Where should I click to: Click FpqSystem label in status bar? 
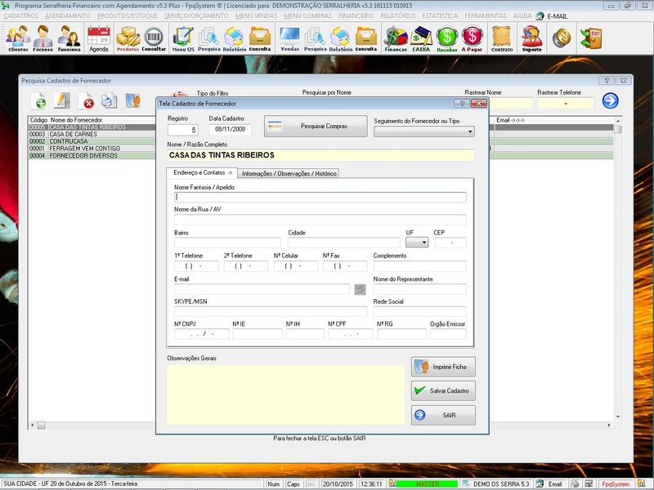[616, 484]
